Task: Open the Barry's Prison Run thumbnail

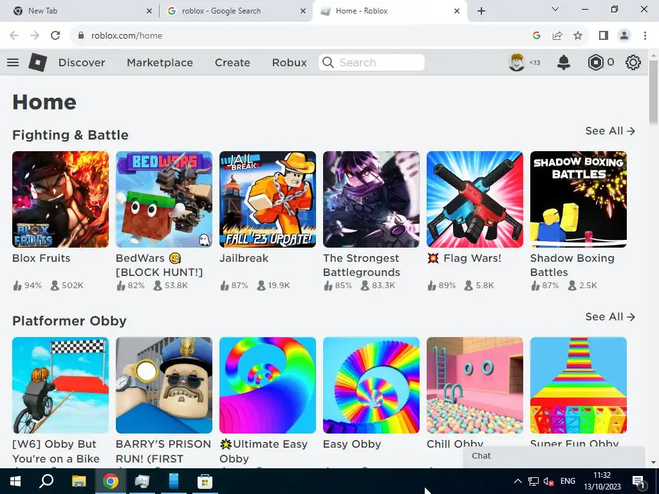Action: click(164, 385)
